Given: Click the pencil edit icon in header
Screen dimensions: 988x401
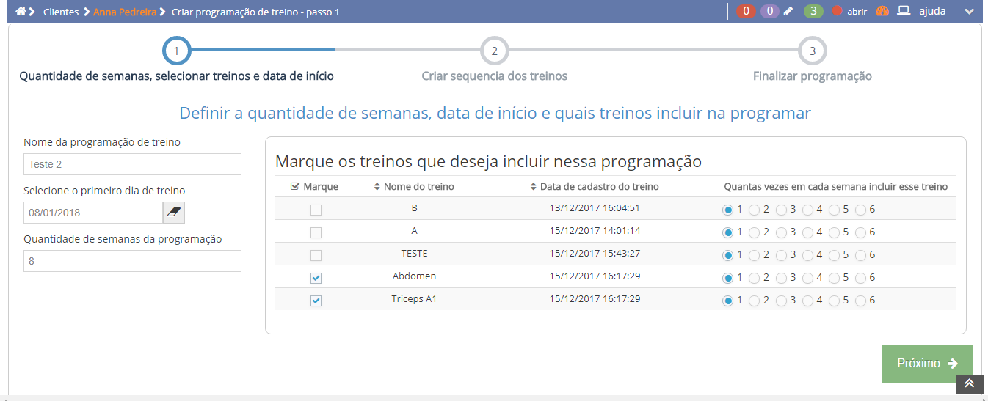Looking at the screenshot, I should (788, 12).
